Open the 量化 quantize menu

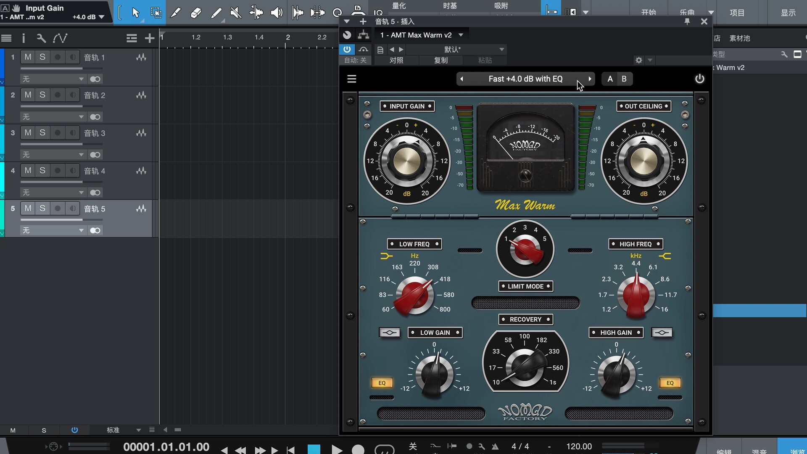[x=399, y=6]
